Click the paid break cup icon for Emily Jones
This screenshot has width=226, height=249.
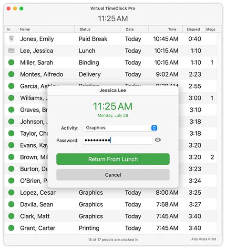pyautogui.click(x=11, y=39)
